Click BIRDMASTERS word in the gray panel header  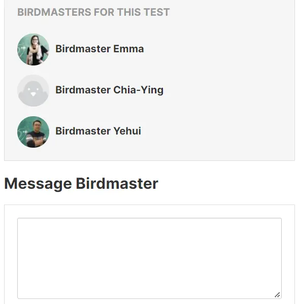pyautogui.click(x=54, y=12)
